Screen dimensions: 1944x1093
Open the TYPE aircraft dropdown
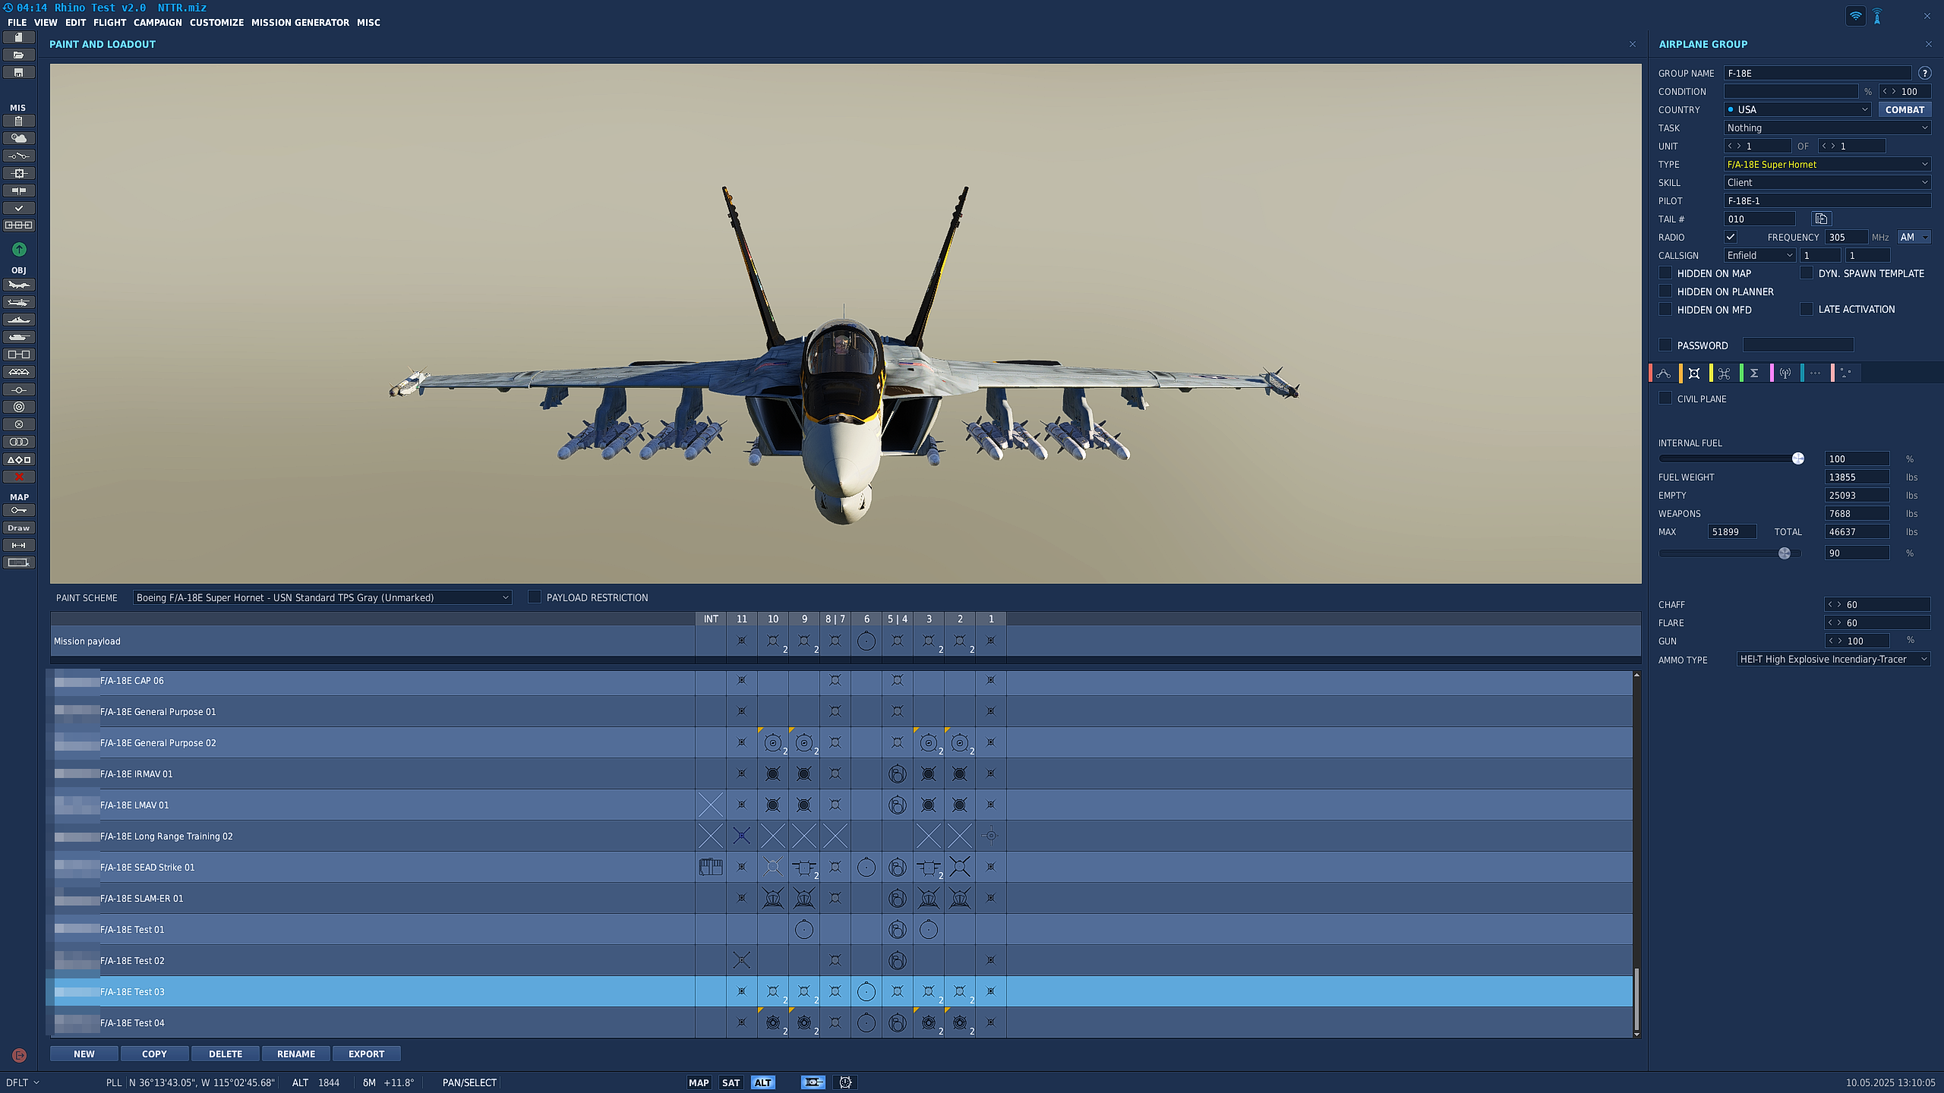pos(1827,165)
